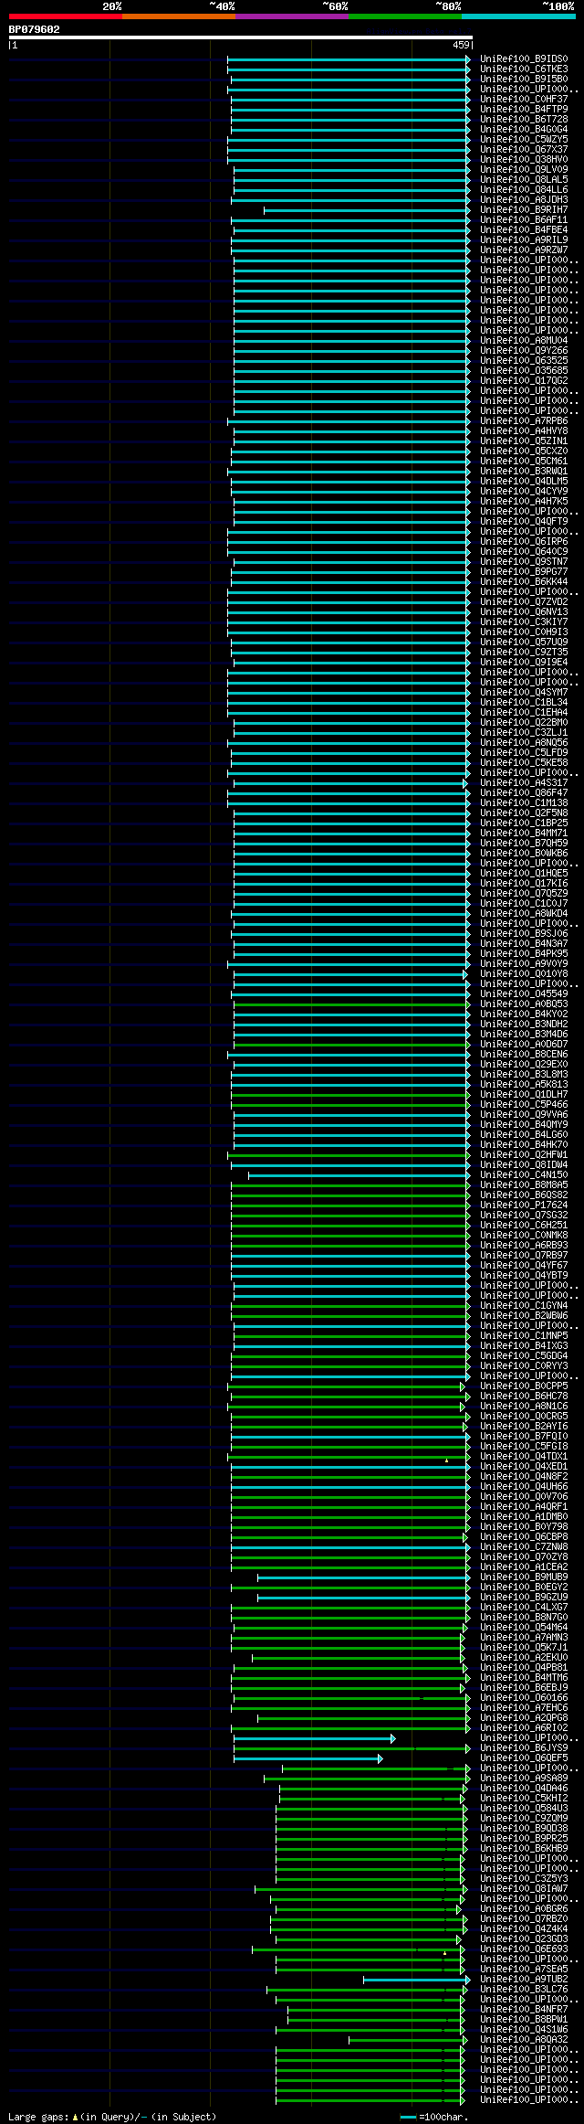Select hit label UniRef100_A8JDH3

click(x=524, y=200)
